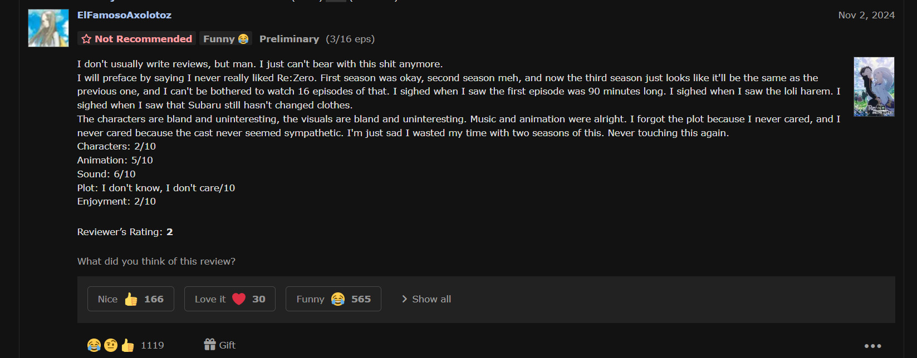
Task: Click the reaction emoji cluster beside 1119
Action: (111, 345)
